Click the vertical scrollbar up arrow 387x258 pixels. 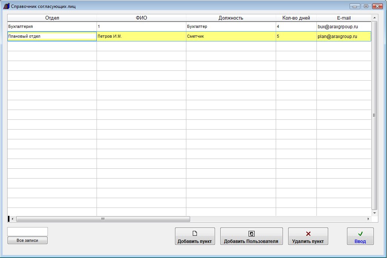click(375, 18)
